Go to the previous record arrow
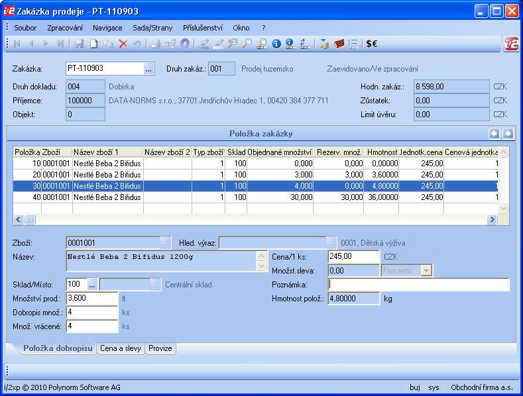523x396 pixels. 31,44
